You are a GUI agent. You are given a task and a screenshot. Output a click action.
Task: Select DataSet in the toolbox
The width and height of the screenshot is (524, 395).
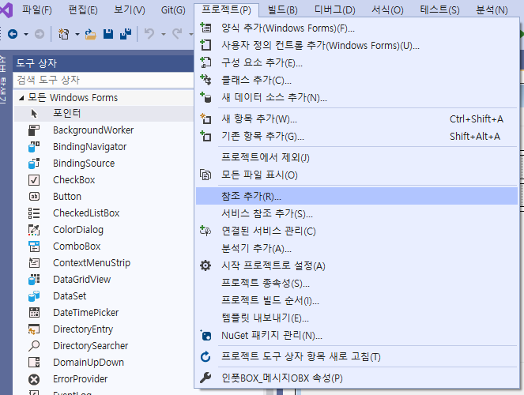[104, 296]
